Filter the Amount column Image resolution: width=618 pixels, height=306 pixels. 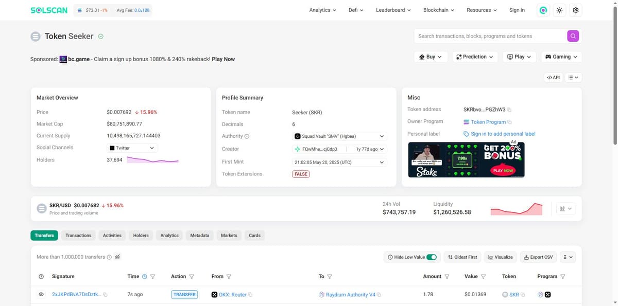(x=447, y=277)
